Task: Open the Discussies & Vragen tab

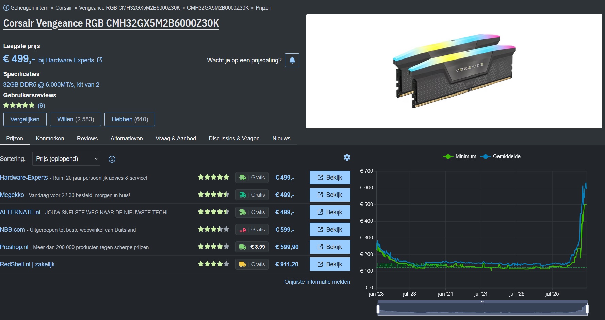Action: point(234,138)
